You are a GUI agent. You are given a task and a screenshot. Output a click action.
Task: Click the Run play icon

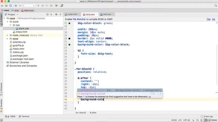coord(38,6)
